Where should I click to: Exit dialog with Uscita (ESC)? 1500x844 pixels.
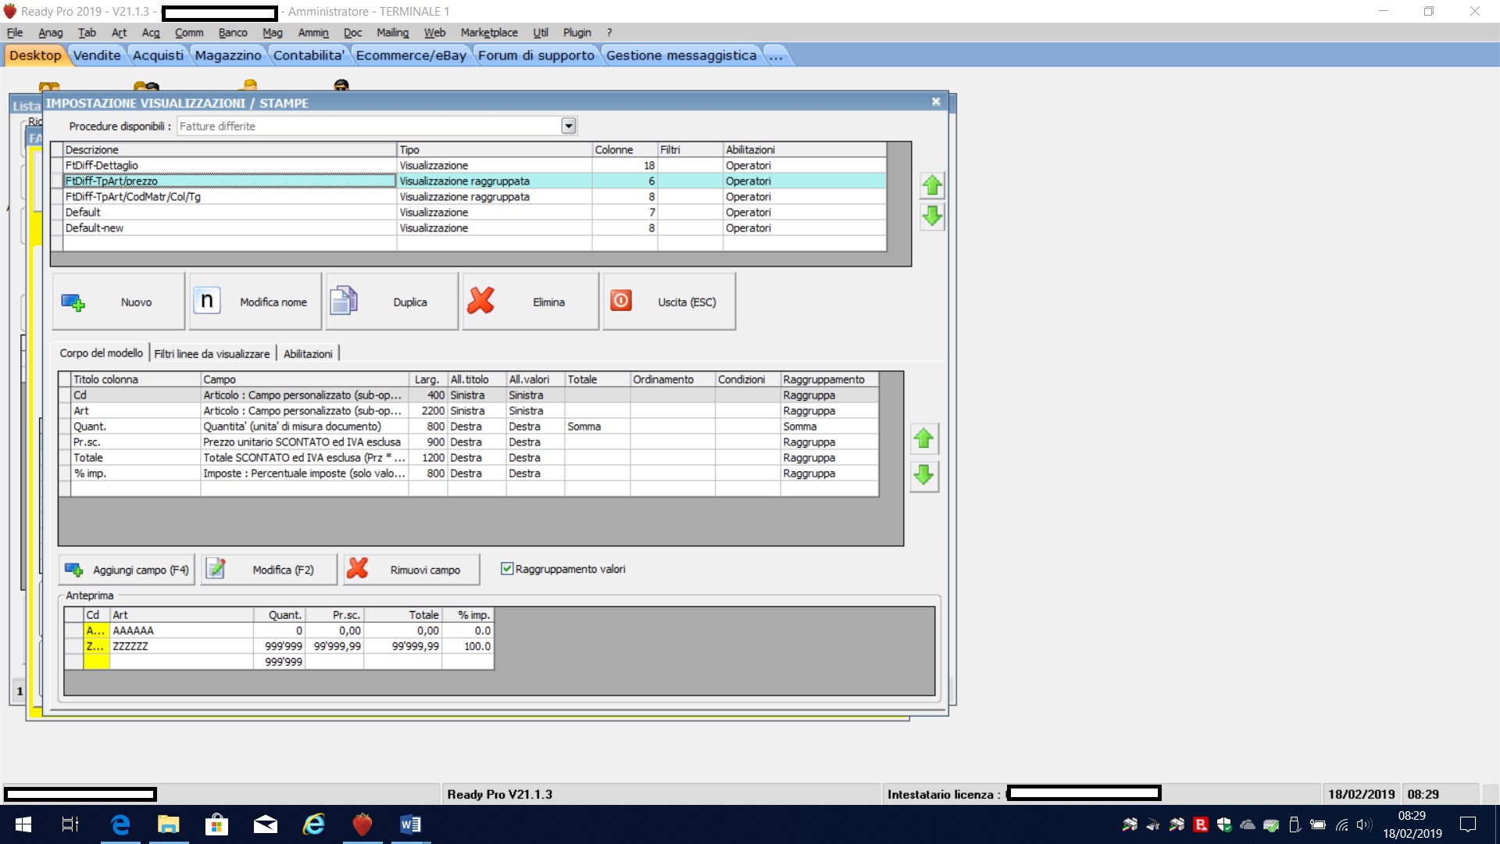pyautogui.click(x=669, y=302)
